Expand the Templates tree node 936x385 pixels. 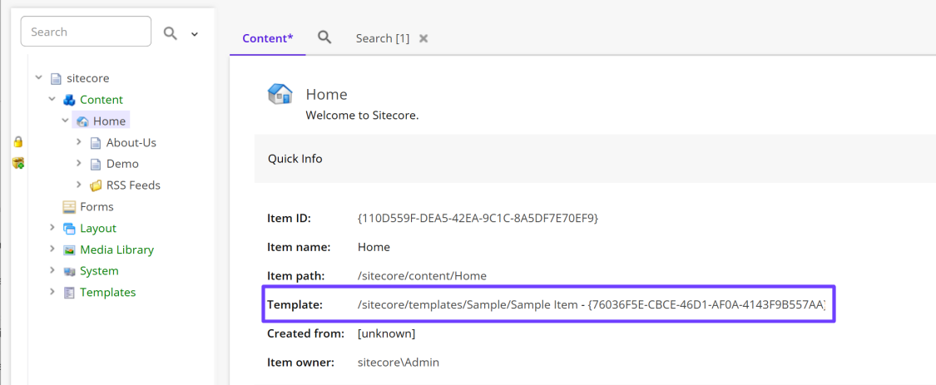(x=52, y=291)
